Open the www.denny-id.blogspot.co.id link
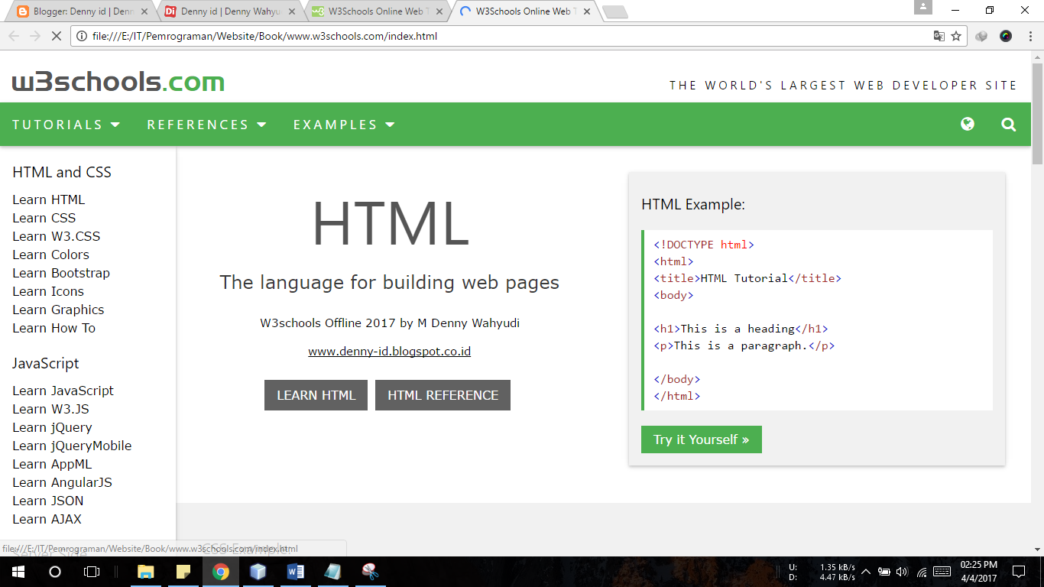 389,352
